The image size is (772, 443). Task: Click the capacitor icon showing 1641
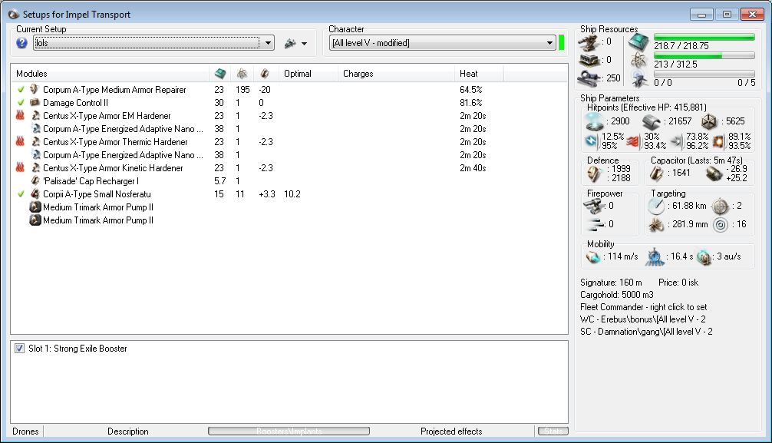tap(657, 173)
